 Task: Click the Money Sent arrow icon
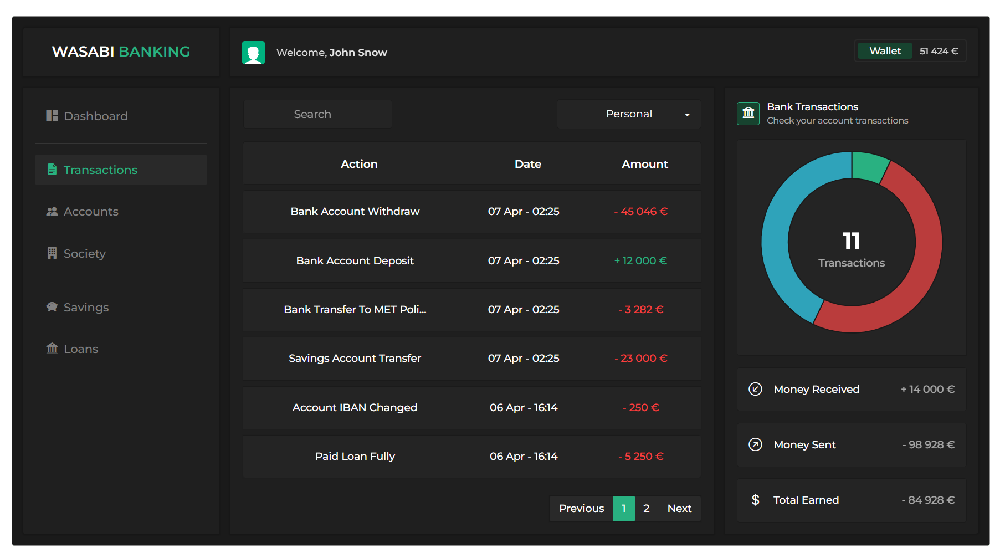[x=755, y=444]
